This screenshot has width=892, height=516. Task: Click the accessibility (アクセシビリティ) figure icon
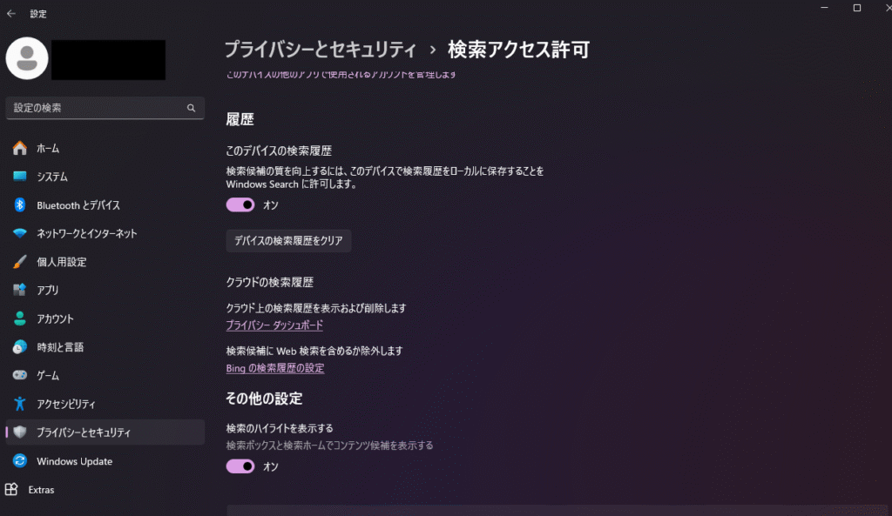[x=20, y=404]
